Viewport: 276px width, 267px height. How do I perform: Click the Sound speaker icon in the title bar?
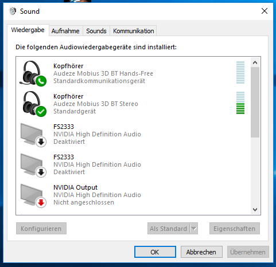pyautogui.click(x=13, y=11)
